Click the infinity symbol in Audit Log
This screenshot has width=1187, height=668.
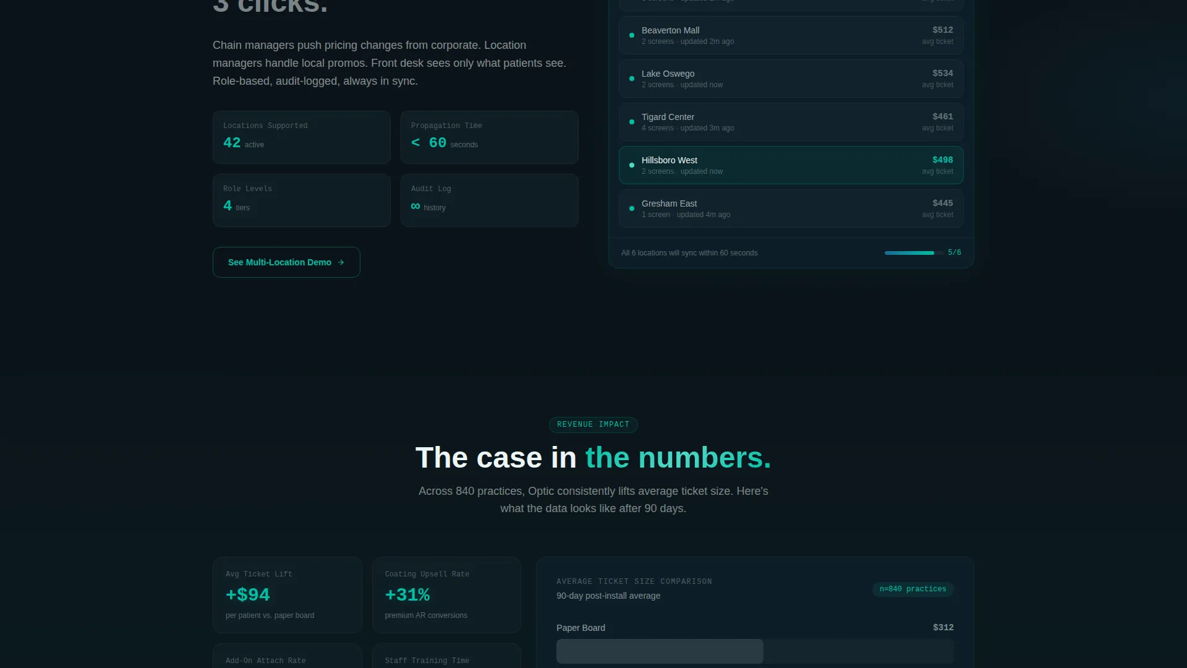(415, 206)
